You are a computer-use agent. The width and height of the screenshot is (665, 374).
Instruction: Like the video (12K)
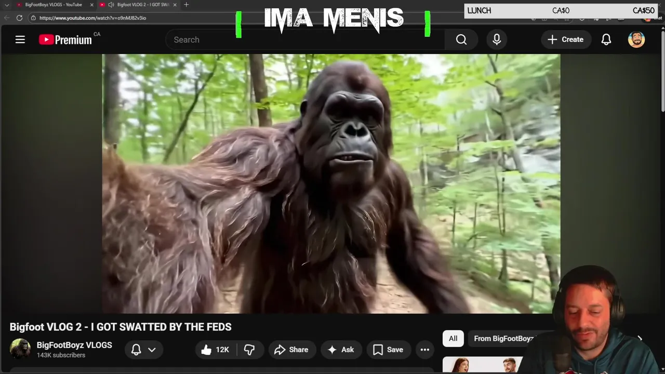click(215, 350)
